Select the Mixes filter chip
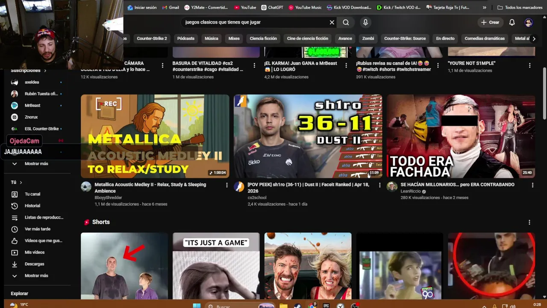 pos(234,38)
